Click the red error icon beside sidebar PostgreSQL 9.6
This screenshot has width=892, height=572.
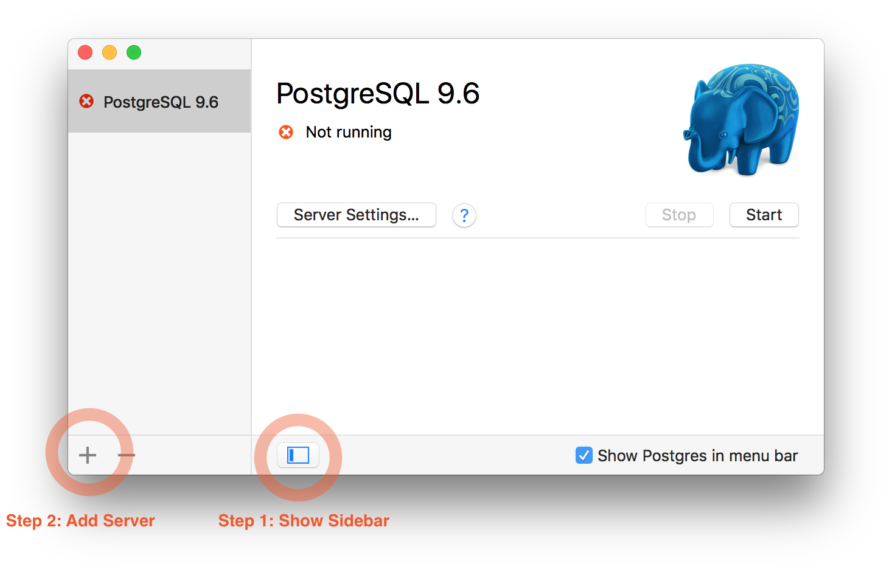click(86, 101)
